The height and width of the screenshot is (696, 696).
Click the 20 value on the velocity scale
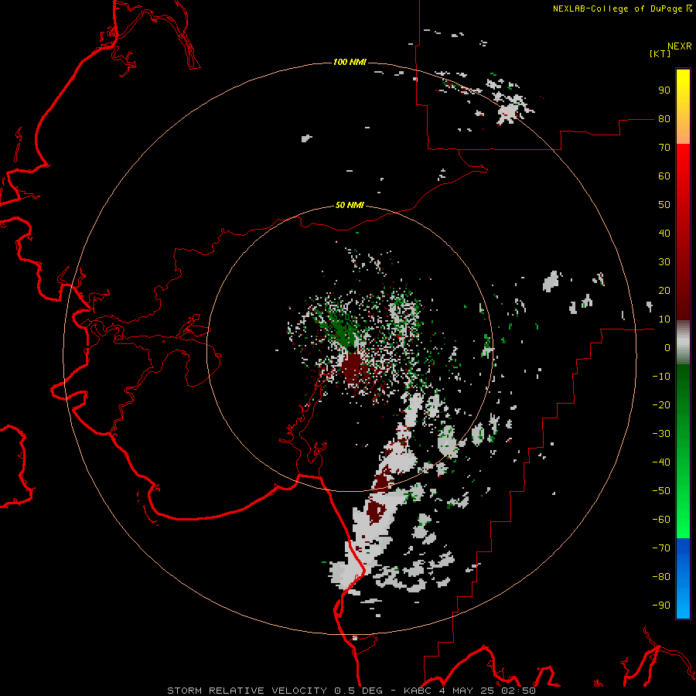click(664, 291)
